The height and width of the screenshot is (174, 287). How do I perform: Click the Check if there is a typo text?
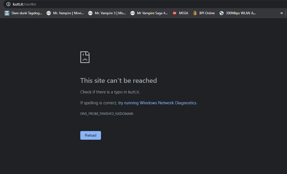(110, 92)
